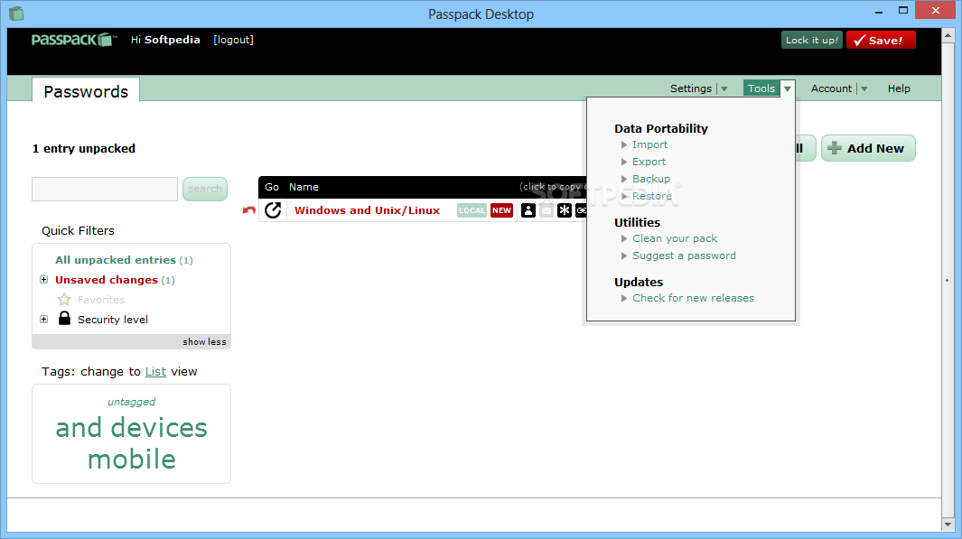The width and height of the screenshot is (962, 539).
Task: Copy the password via the asterisk icon
Action: coord(565,210)
